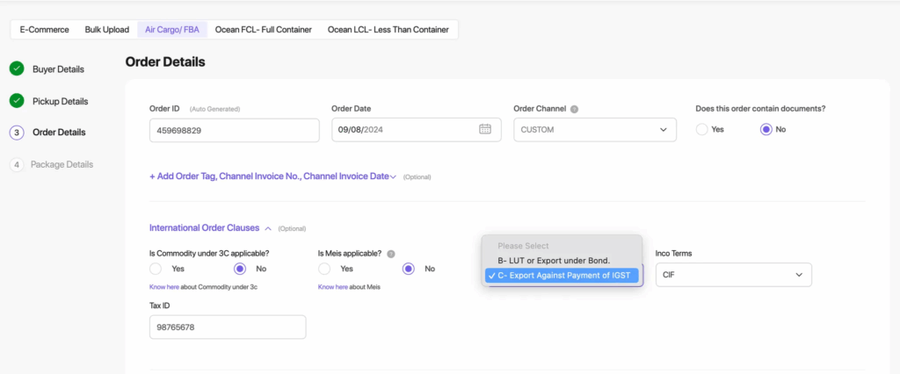Open Know here link about Commodity under 3c
The image size is (900, 374).
coord(163,287)
